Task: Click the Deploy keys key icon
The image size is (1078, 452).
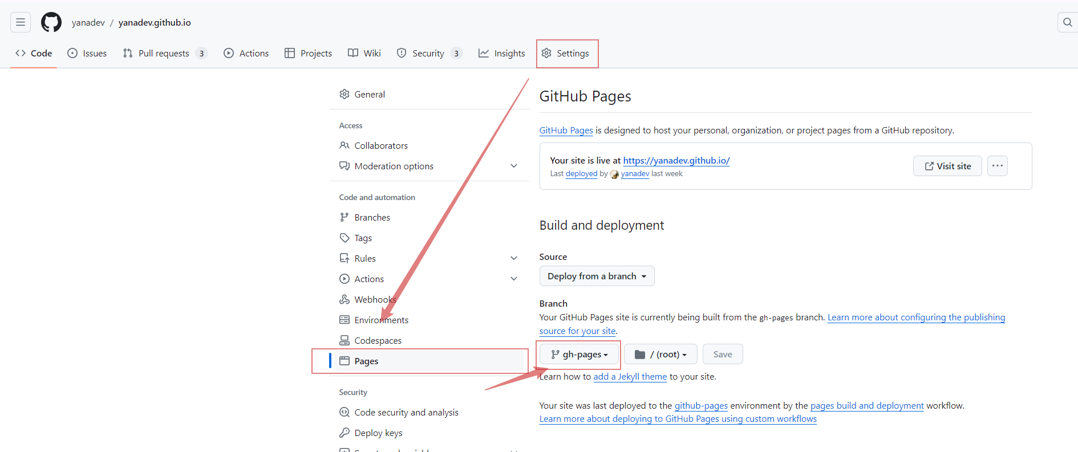Action: click(x=345, y=433)
